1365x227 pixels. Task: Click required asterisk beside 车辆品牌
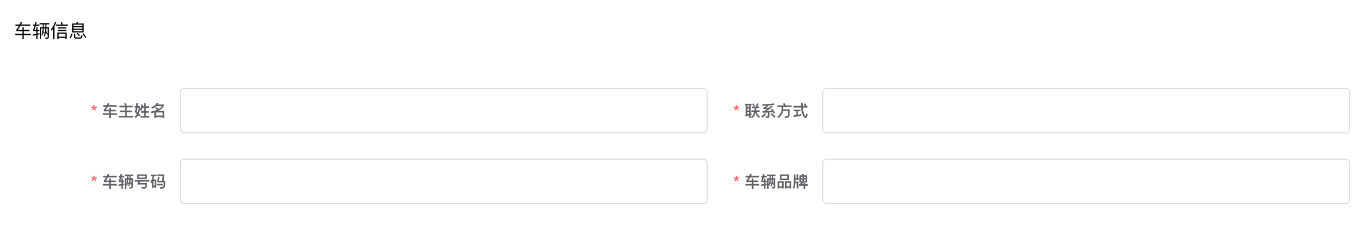coord(736,179)
